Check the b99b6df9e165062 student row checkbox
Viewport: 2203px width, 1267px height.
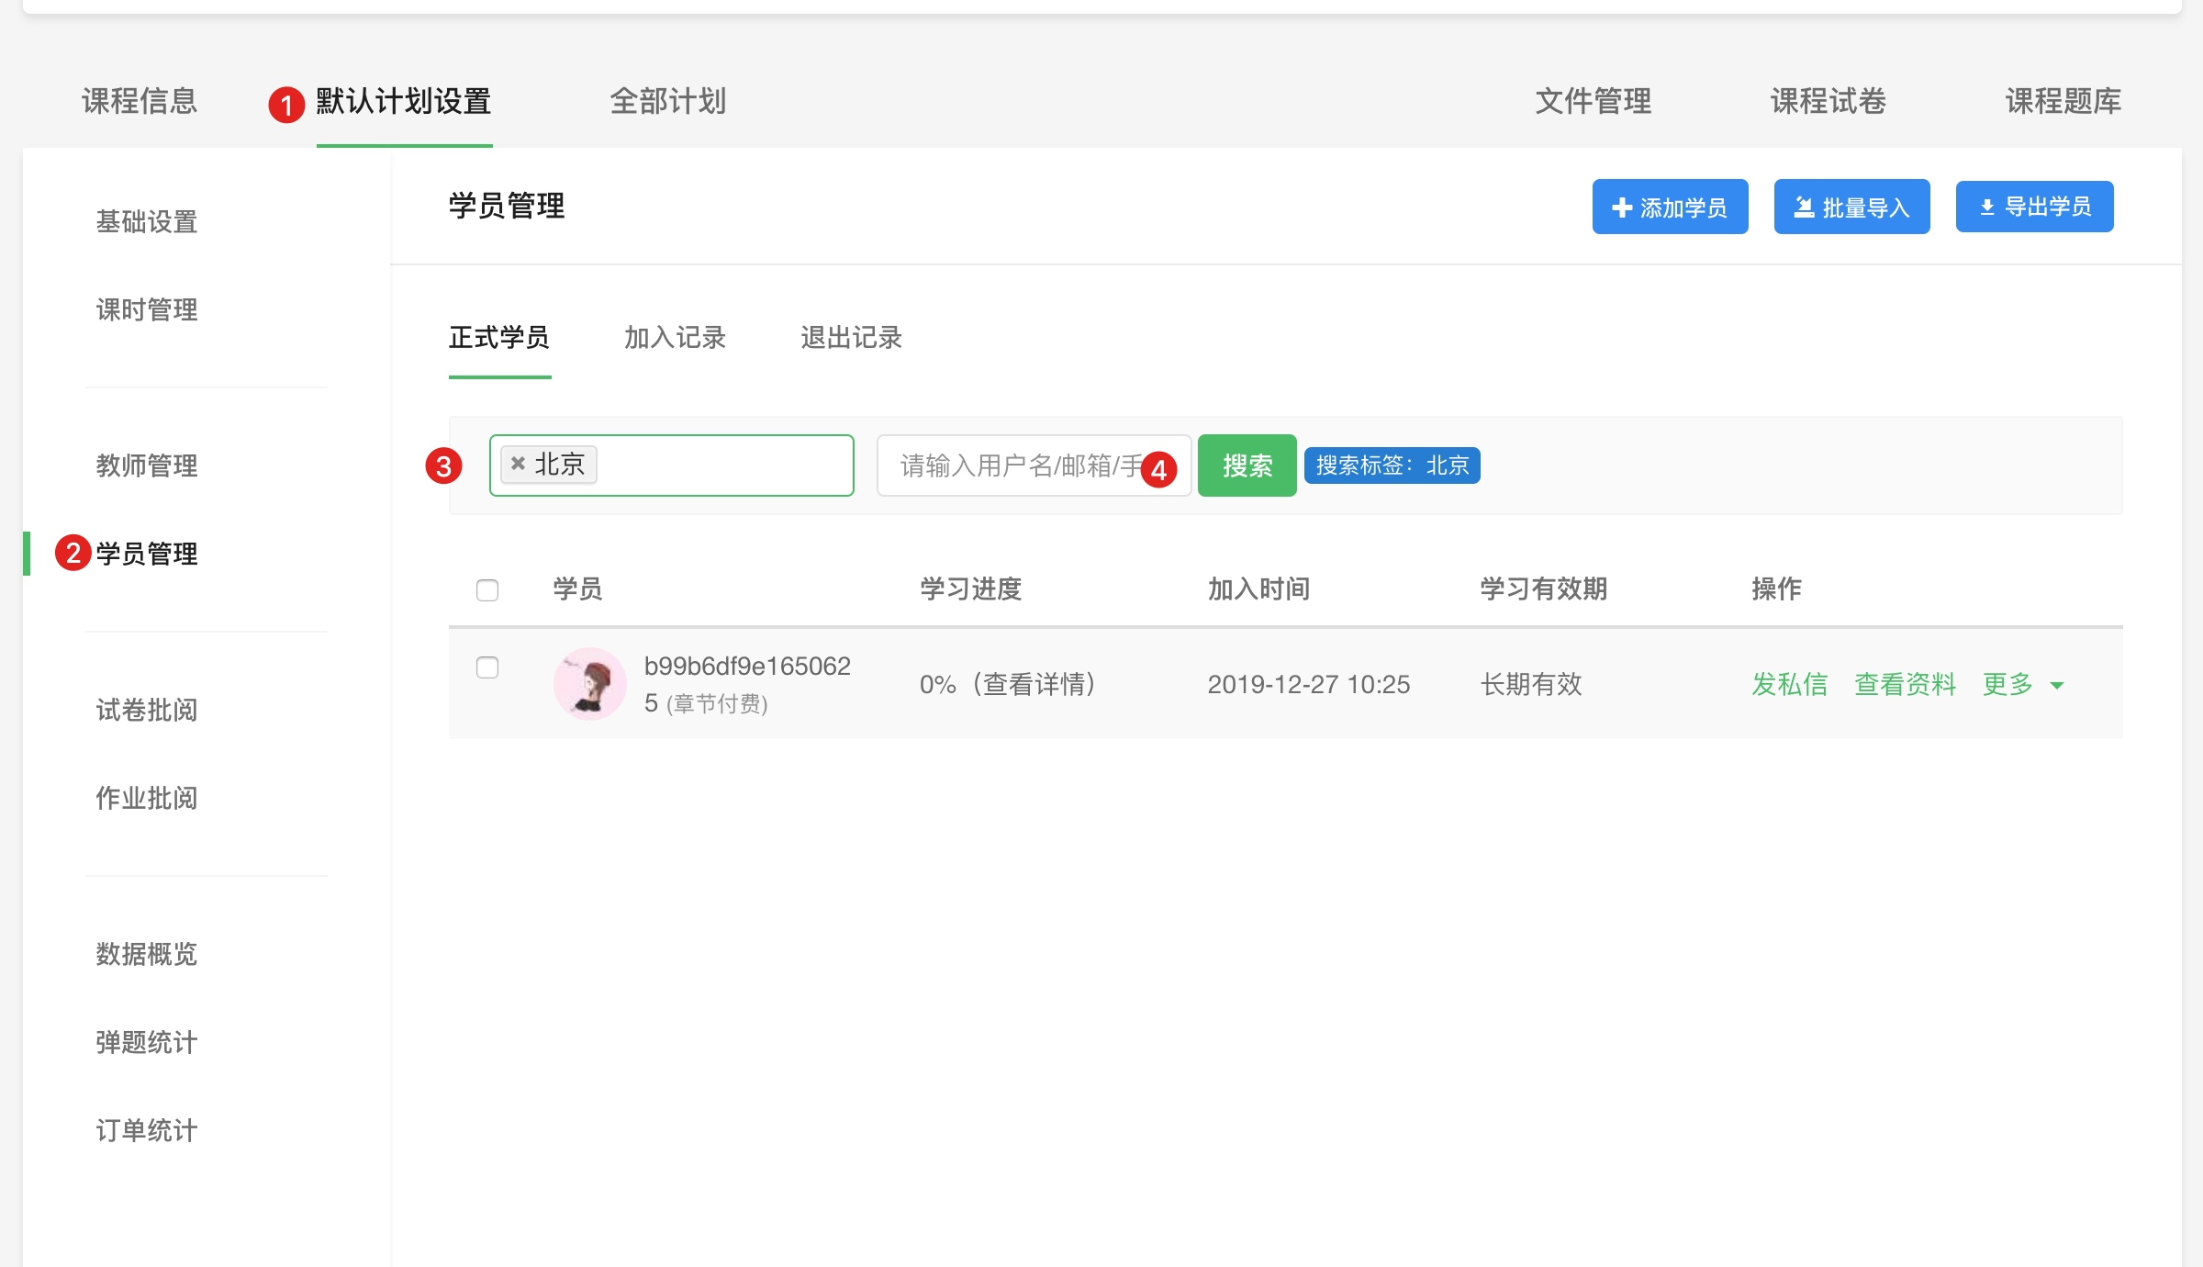coord(487,667)
